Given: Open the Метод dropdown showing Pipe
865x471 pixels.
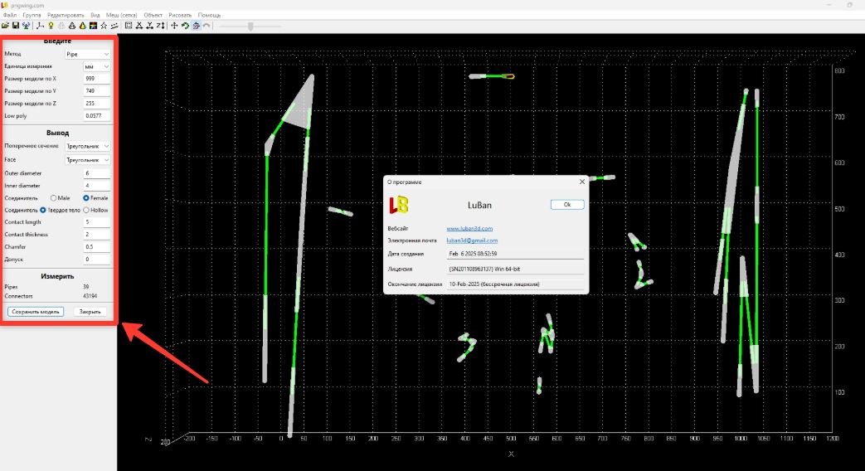Looking at the screenshot, I should [88, 54].
